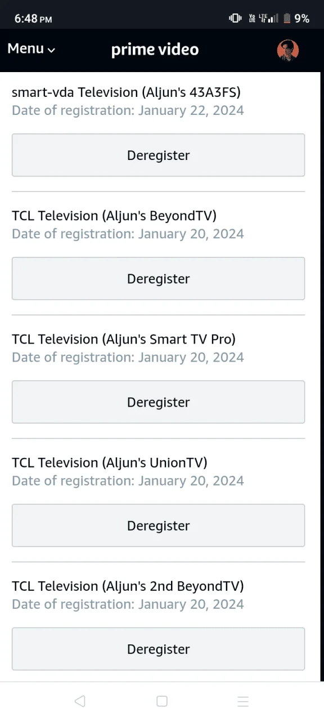324x721 pixels.
Task: Deregister Aljun's Smart TV Pro
Action: pyautogui.click(x=158, y=402)
